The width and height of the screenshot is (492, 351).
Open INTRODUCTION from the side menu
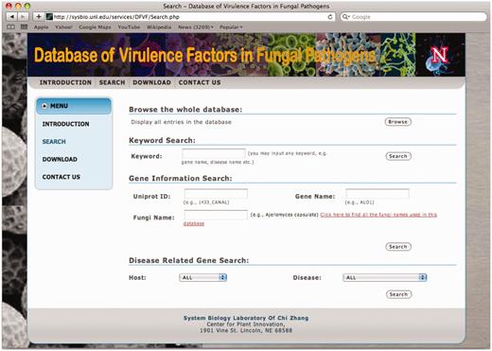[x=65, y=124]
